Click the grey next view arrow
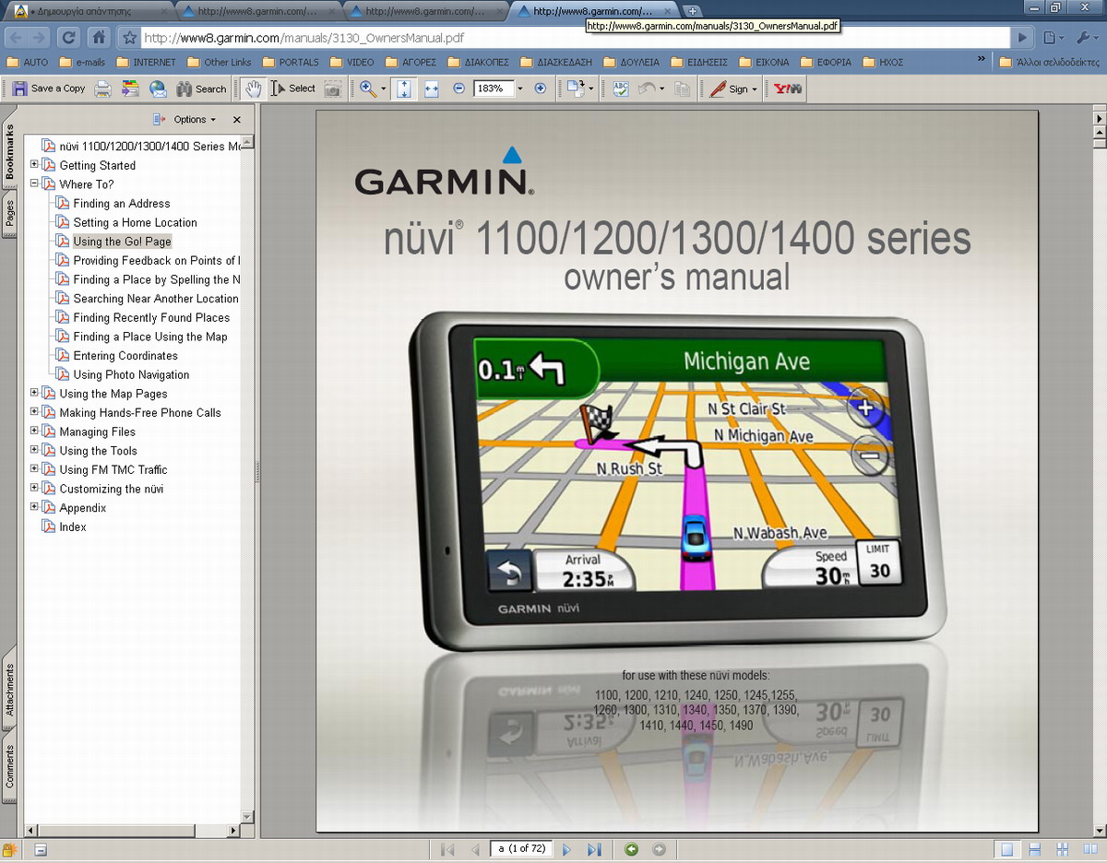The image size is (1107, 863). coord(659,849)
